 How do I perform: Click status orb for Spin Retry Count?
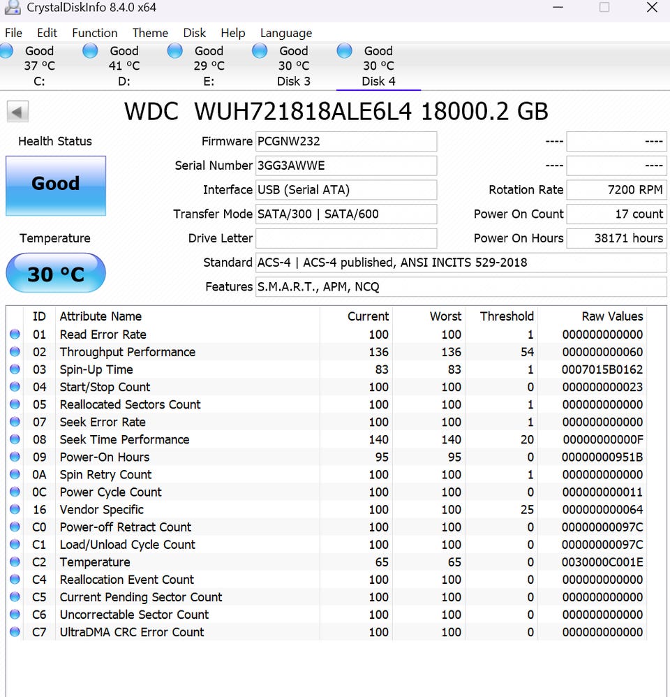pos(15,474)
